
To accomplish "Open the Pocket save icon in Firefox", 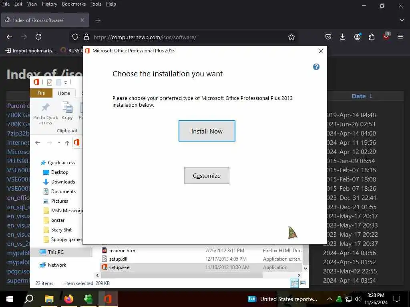I will 328,37.
